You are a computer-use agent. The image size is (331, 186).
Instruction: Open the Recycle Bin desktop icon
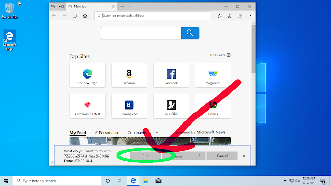(x=9, y=10)
